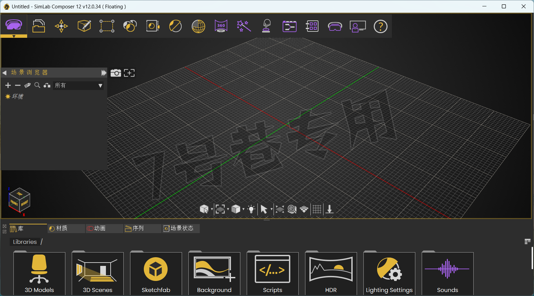Open the Scripts library folder
The height and width of the screenshot is (296, 534).
click(273, 273)
